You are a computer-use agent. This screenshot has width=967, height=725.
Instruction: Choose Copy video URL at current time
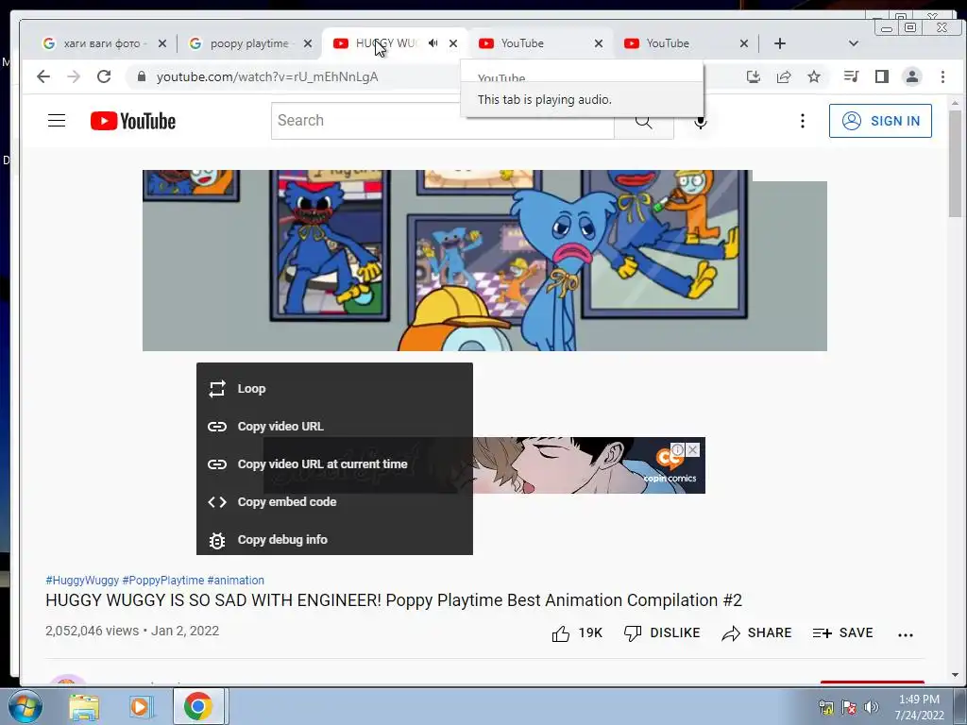point(334,464)
